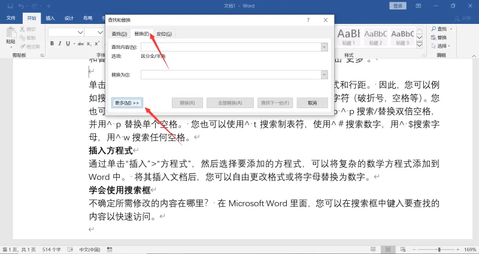Select the Design (设计) ribbon tab

(x=69, y=18)
